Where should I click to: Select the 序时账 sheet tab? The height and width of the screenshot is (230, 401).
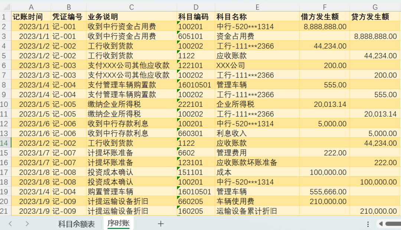(118, 224)
